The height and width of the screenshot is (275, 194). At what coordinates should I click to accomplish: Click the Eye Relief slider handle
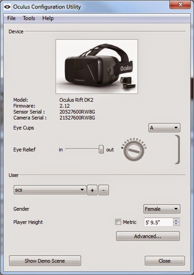point(101,149)
